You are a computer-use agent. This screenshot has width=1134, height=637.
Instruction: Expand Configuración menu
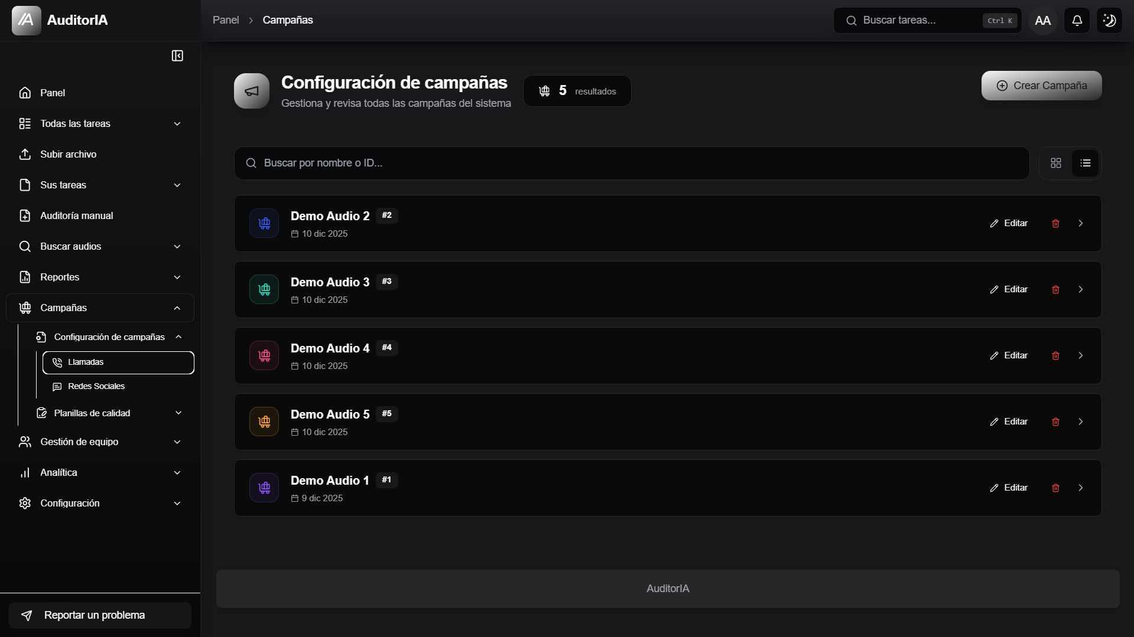coord(100,503)
